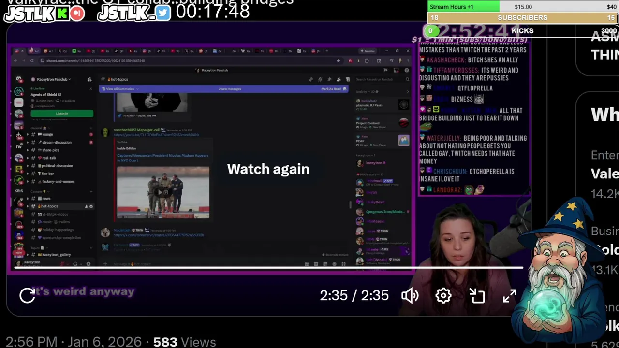The width and height of the screenshot is (619, 348).
Task: Click the 2:35 / 2:35 time readout
Action: tap(354, 295)
